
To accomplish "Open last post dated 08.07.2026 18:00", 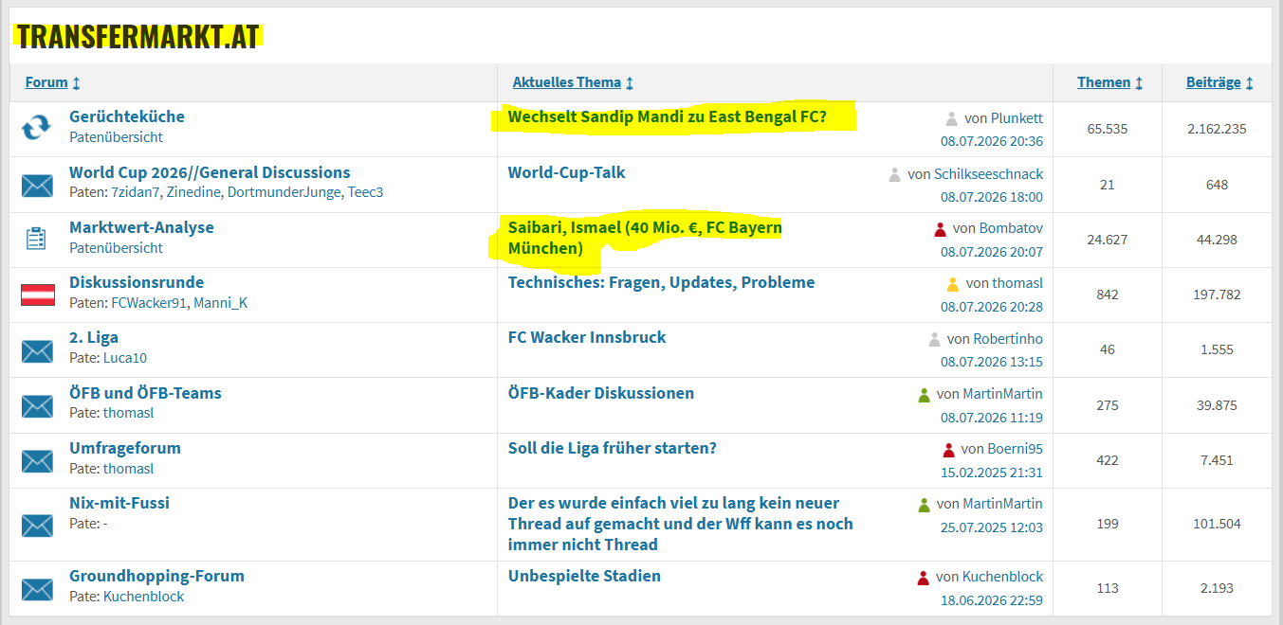I will click(x=992, y=197).
